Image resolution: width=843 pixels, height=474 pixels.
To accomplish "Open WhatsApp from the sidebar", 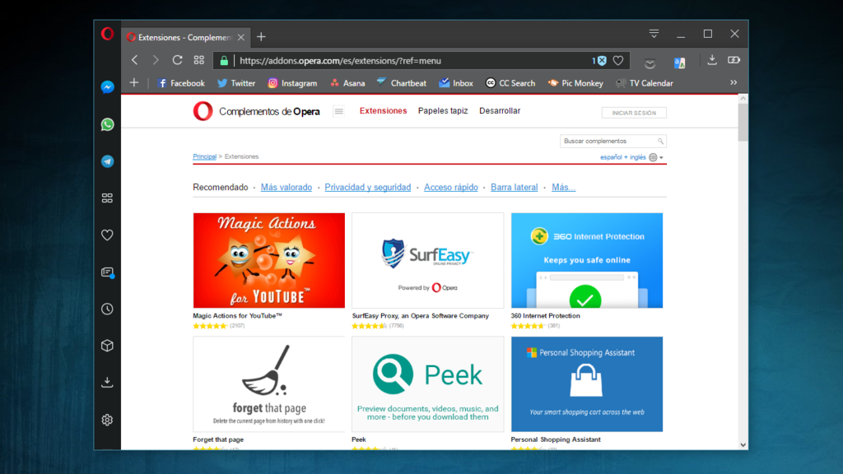I will pyautogui.click(x=106, y=124).
